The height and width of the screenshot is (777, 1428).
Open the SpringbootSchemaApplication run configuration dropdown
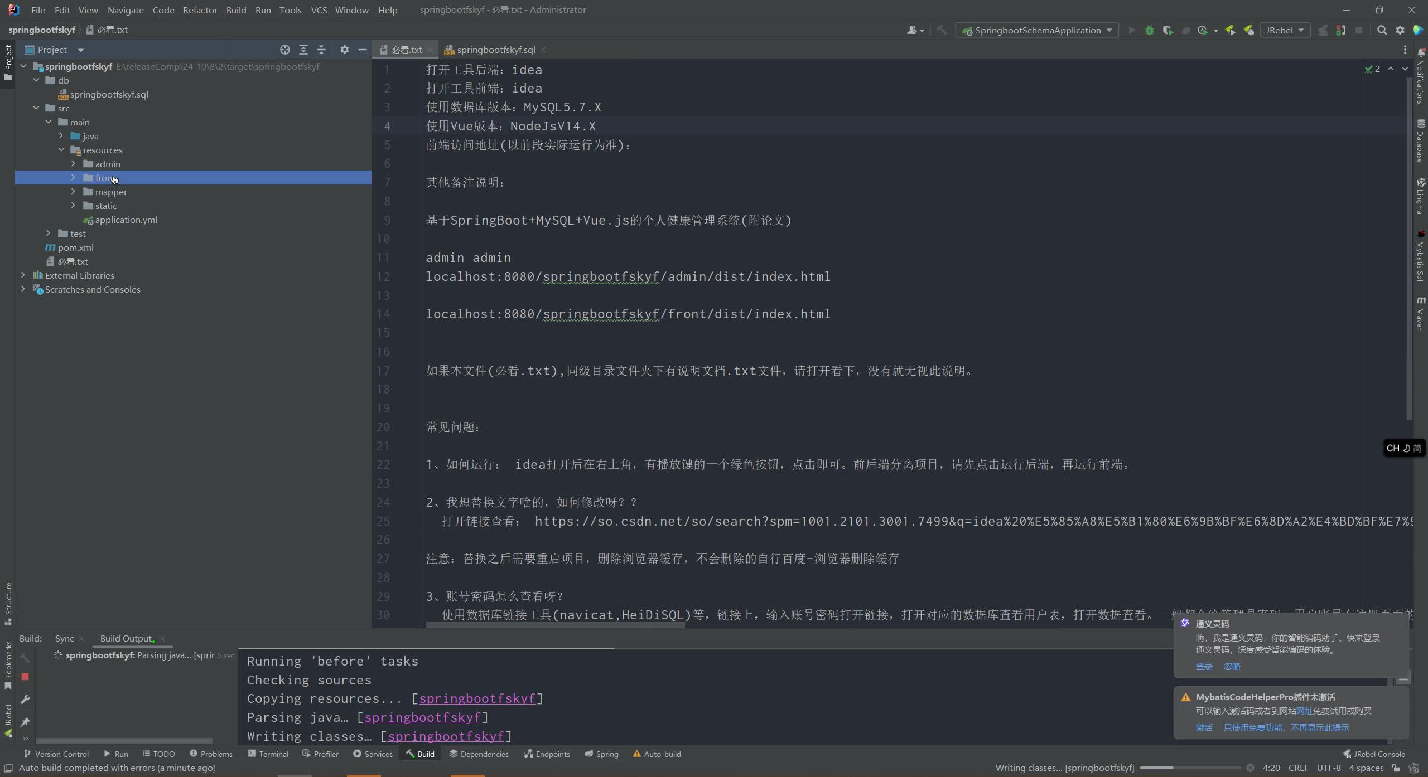point(1036,30)
